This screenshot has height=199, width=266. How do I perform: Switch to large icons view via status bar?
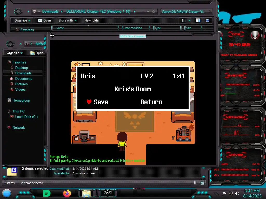pos(202,183)
